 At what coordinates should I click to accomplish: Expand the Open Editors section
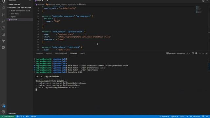tap(20, 5)
